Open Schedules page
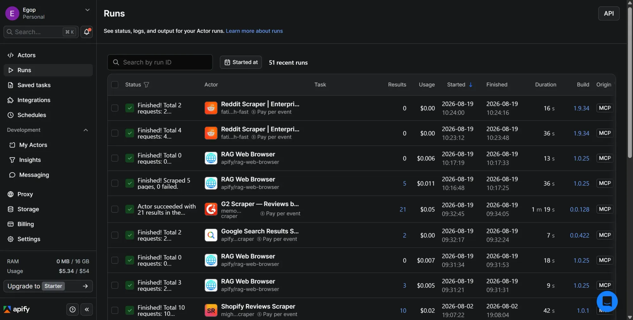Viewport: 633px width, 320px height. pyautogui.click(x=48, y=115)
